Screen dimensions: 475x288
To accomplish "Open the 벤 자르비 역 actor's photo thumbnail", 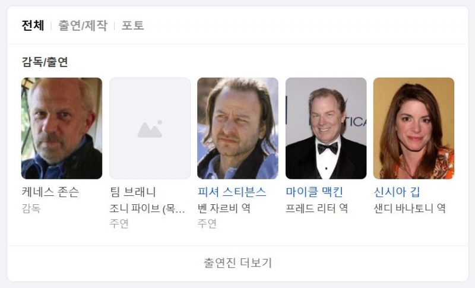I will click(237, 128).
